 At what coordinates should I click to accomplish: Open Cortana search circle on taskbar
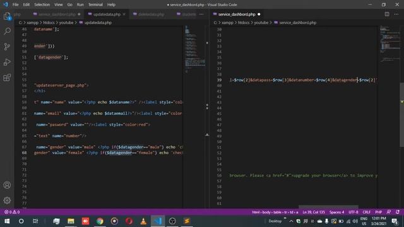[21, 221]
